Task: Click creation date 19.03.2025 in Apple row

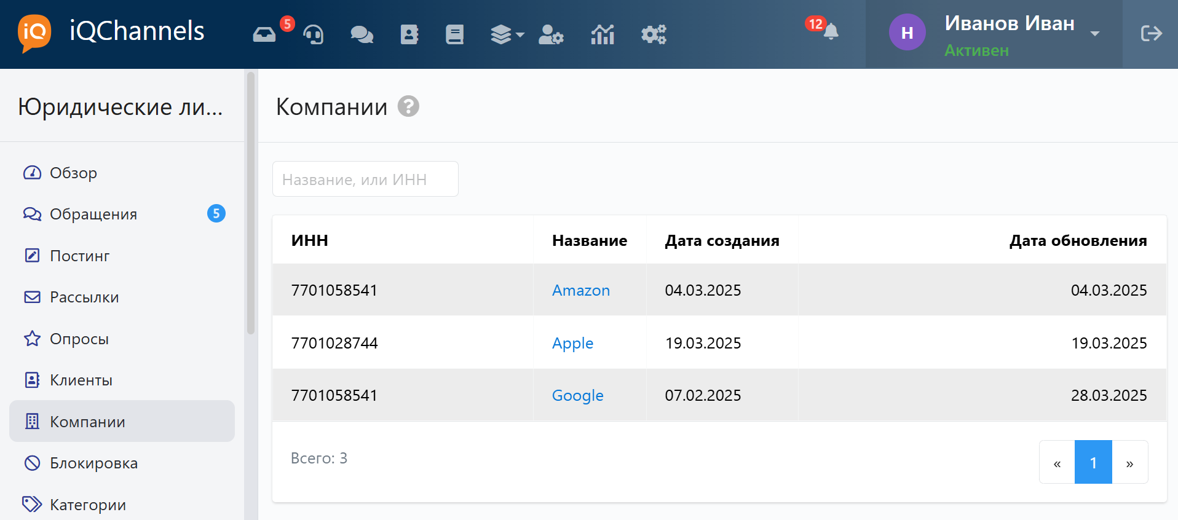Action: click(x=703, y=343)
